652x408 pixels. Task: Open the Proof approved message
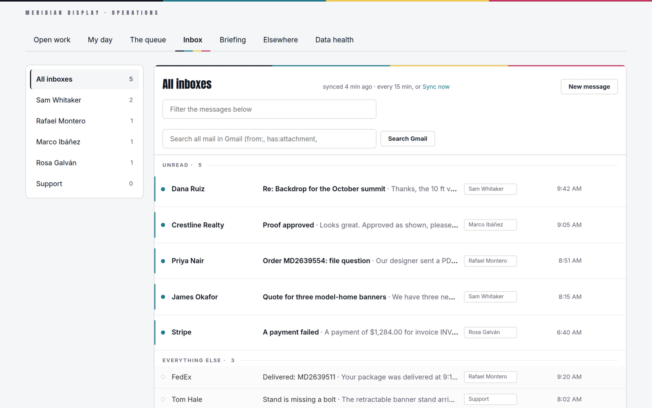[x=288, y=225]
